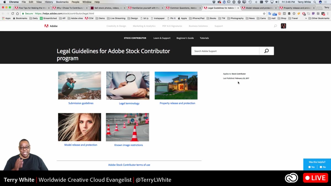Open the Beginner's Guide section
The height and width of the screenshot is (186, 331).
[185, 38]
